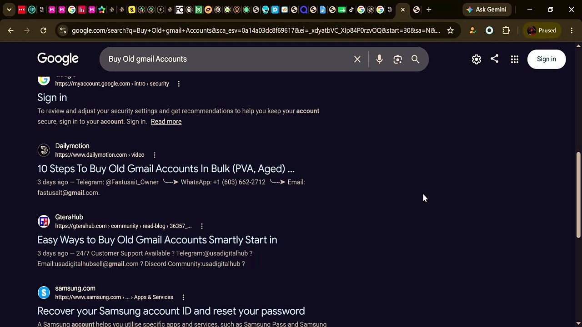Switch to the Google Docs favicon tab

323,10
